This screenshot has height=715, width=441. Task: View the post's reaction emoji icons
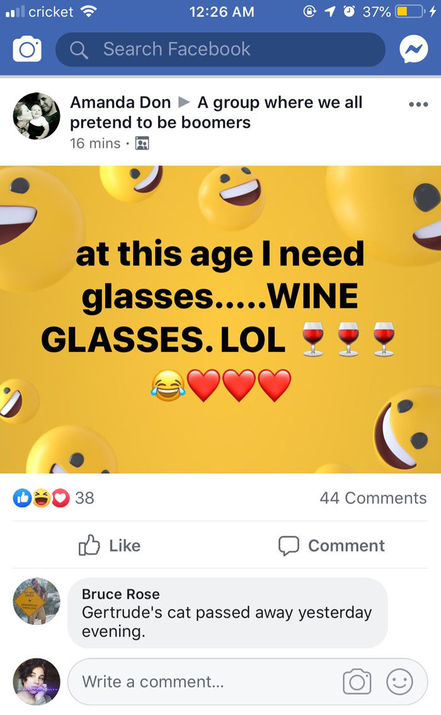coord(41,498)
